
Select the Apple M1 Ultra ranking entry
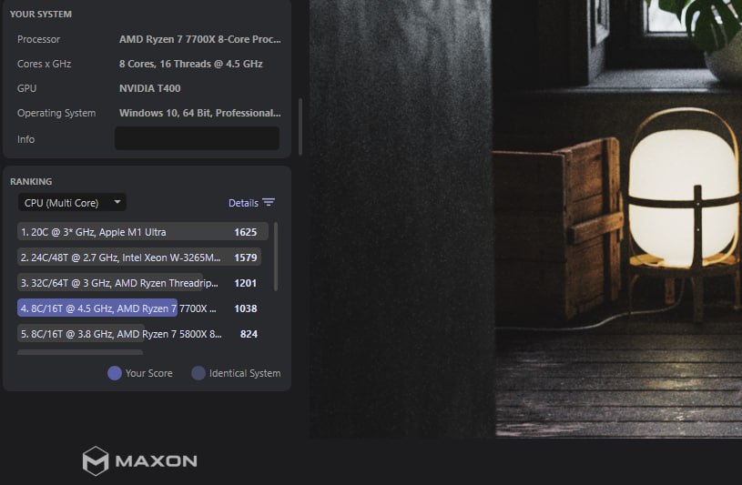point(142,232)
